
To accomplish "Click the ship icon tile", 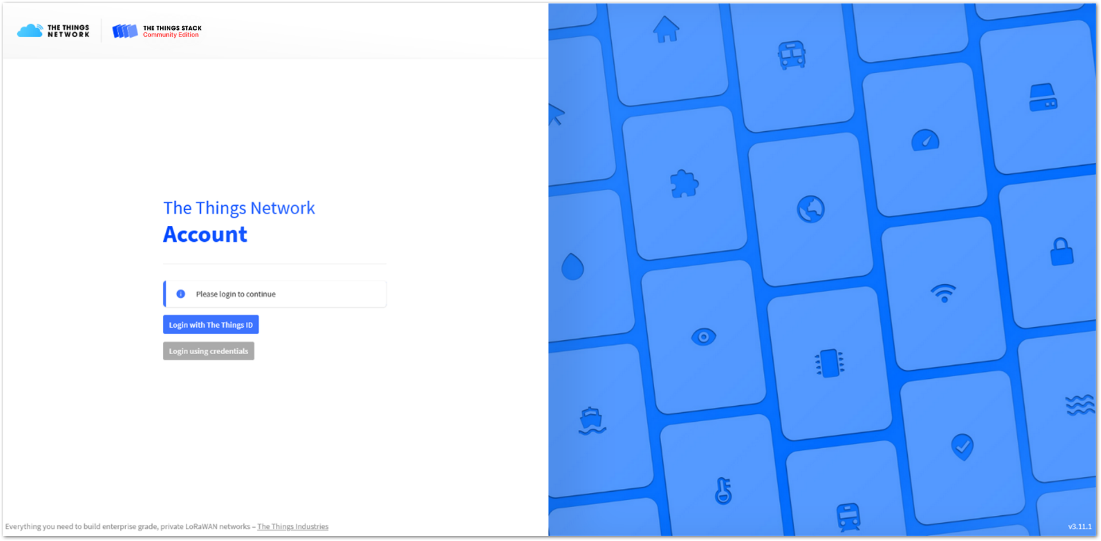I will pyautogui.click(x=592, y=421).
